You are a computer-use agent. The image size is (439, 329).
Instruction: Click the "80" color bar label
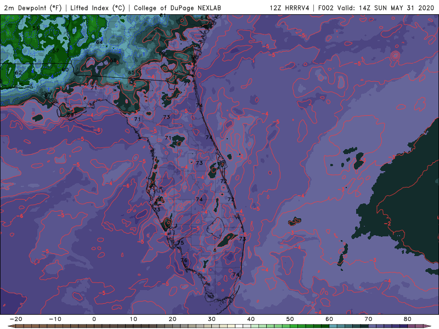click(408, 319)
